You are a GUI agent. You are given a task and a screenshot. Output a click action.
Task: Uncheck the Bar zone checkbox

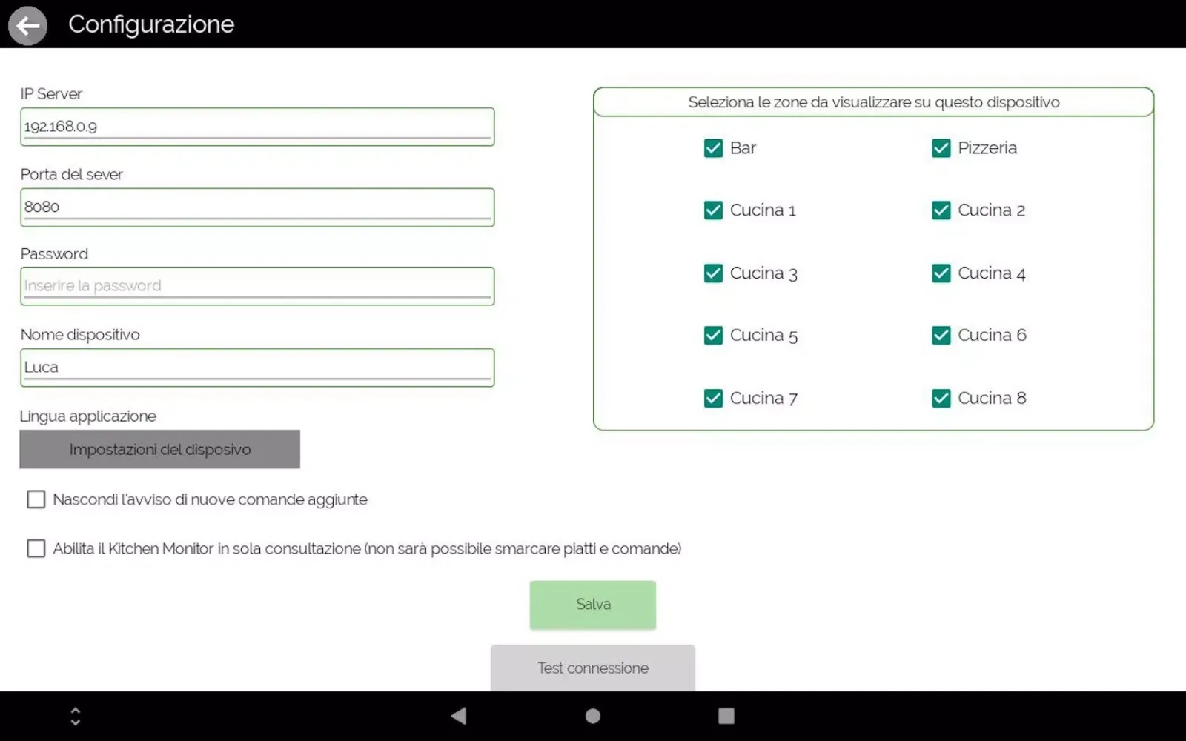point(713,148)
